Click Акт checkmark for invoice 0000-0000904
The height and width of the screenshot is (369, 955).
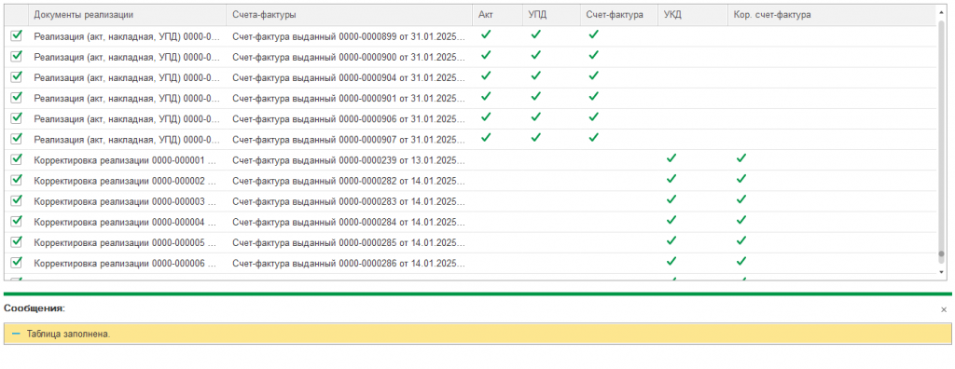pyautogui.click(x=485, y=76)
